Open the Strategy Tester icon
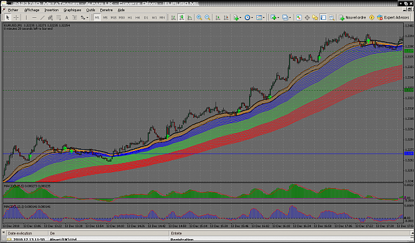This screenshot has width=415, height=243. tap(331, 18)
